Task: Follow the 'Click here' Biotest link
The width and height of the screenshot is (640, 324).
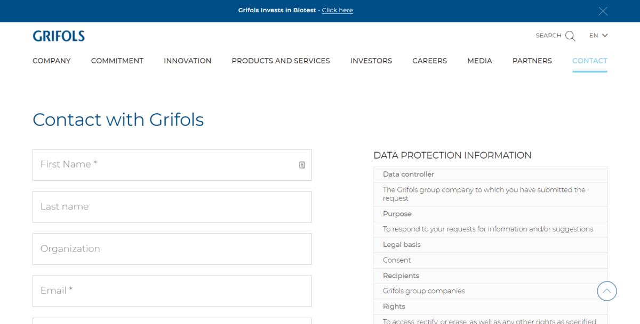Action: (338, 11)
